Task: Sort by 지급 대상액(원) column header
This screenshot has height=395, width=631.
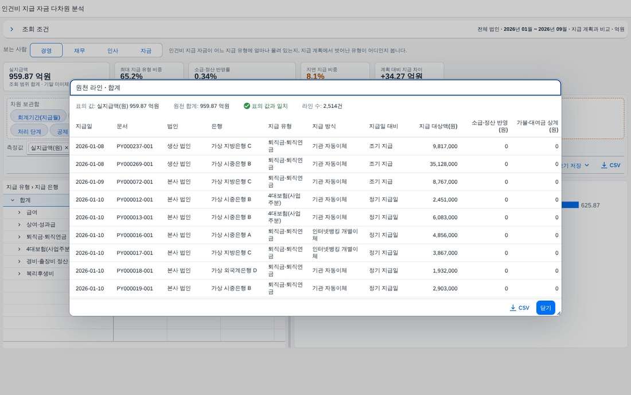Action: click(438, 126)
